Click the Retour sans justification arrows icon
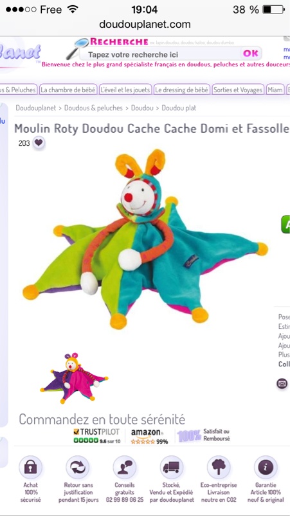 (78, 467)
